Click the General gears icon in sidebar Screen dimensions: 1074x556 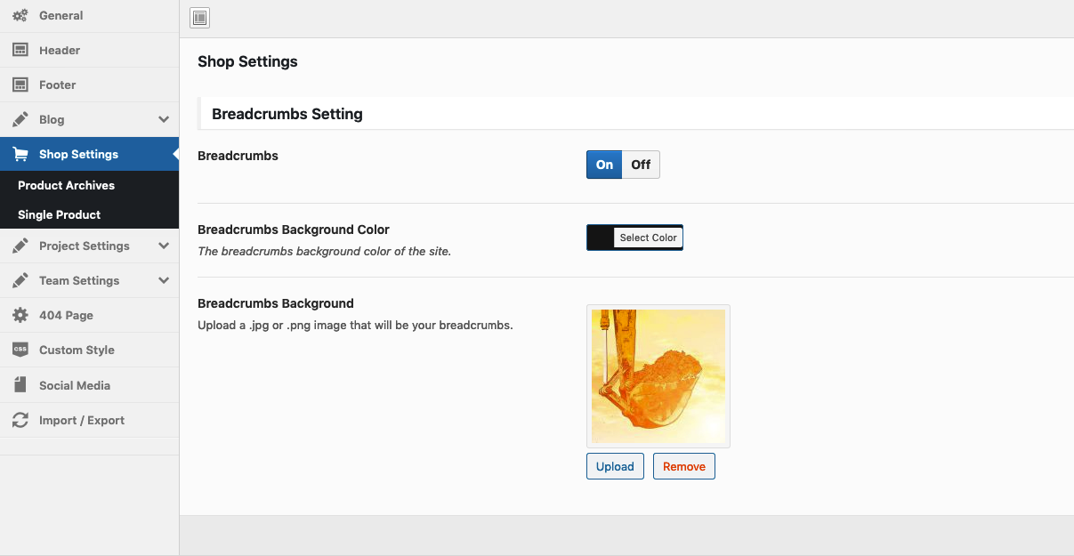click(20, 15)
